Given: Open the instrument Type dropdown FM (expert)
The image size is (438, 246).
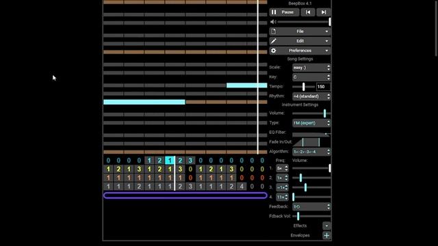Looking at the screenshot, I should (311, 123).
